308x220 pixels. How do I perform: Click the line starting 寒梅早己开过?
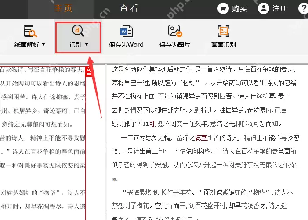point(204,83)
